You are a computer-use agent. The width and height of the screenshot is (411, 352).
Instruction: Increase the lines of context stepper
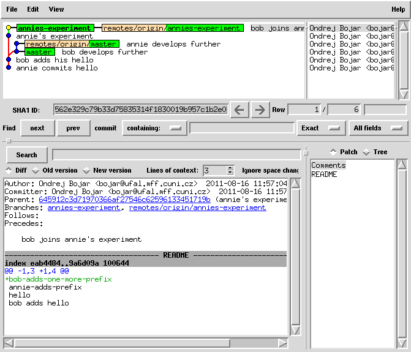click(x=230, y=168)
